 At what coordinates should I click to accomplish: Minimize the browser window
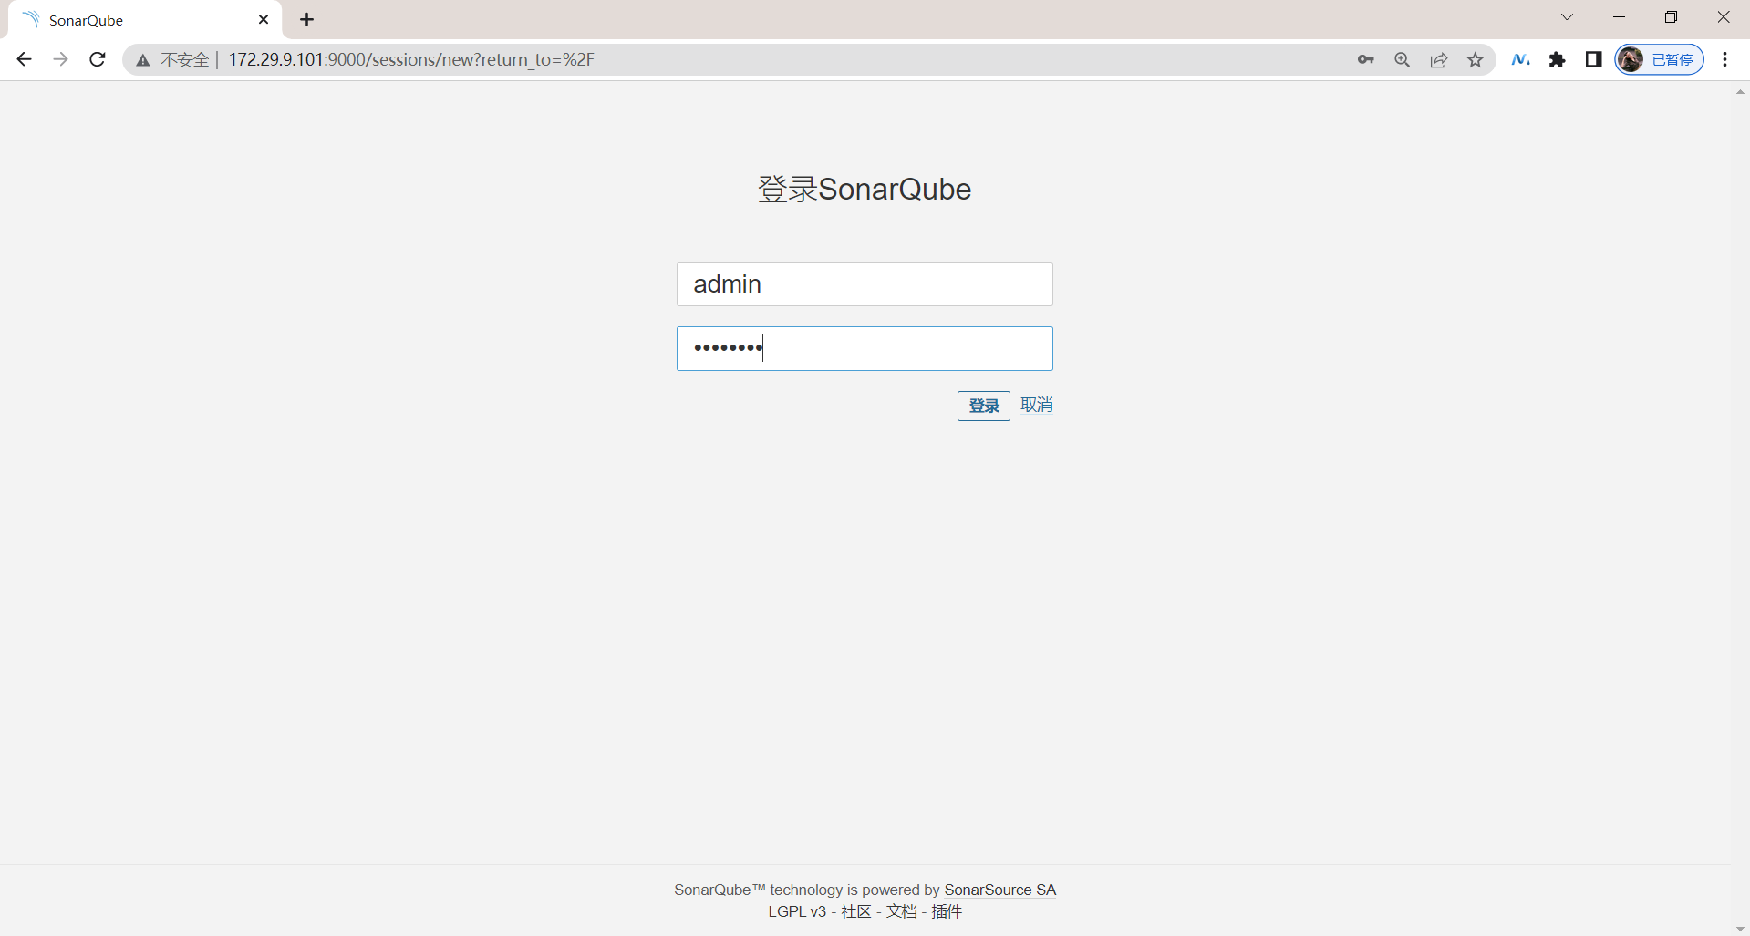click(1620, 17)
